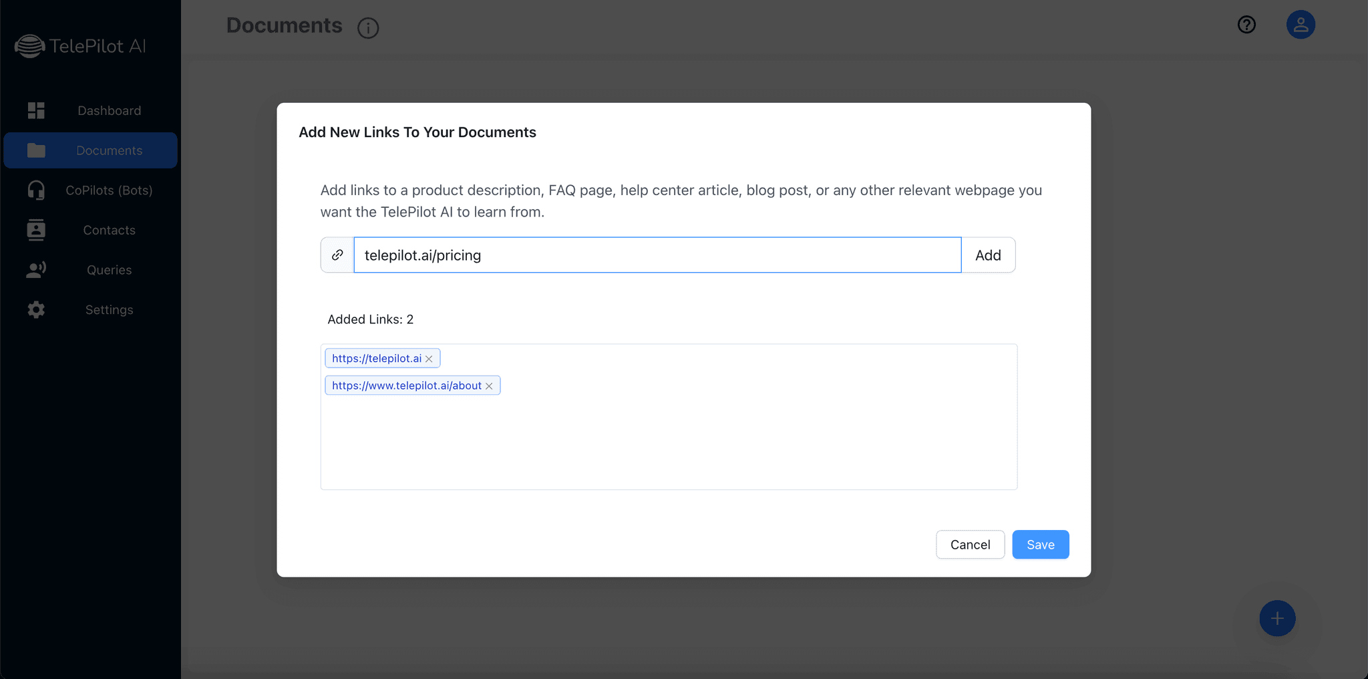Cancel the add links dialog
1368x679 pixels.
[x=970, y=545]
